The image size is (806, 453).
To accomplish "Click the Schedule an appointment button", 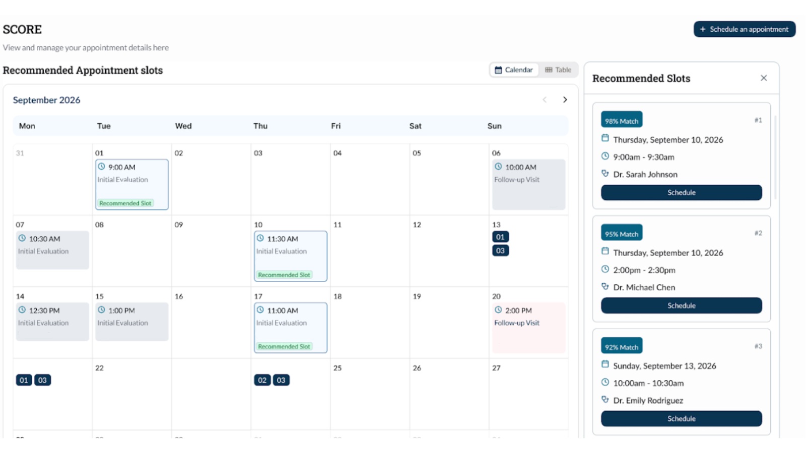I will click(x=744, y=29).
